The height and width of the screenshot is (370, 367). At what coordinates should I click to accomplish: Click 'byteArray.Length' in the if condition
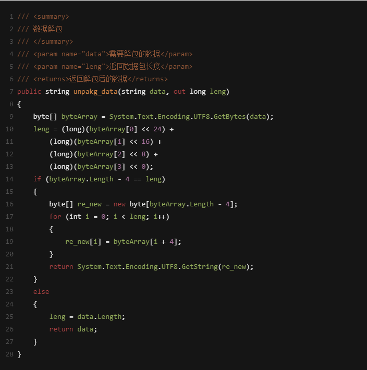[81, 179]
